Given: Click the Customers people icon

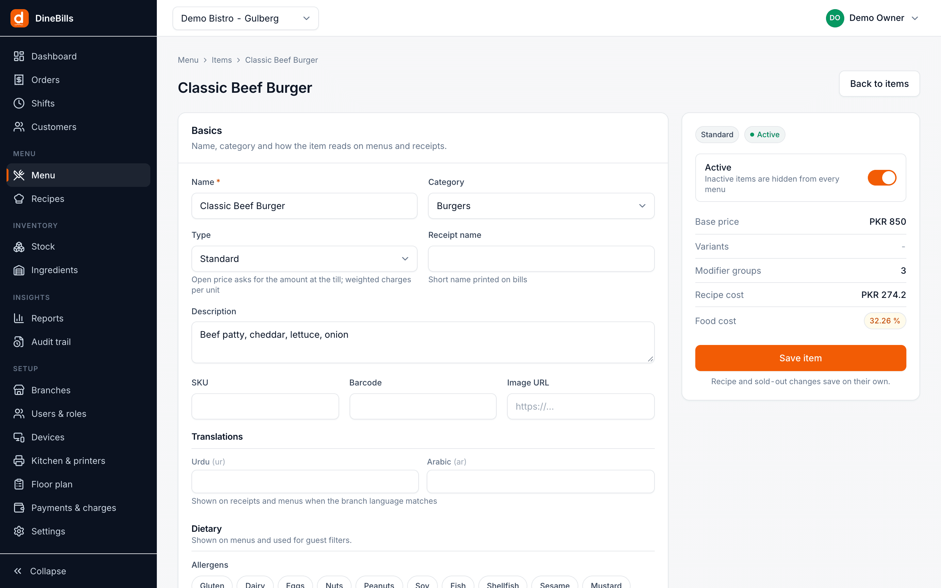Looking at the screenshot, I should pyautogui.click(x=19, y=127).
